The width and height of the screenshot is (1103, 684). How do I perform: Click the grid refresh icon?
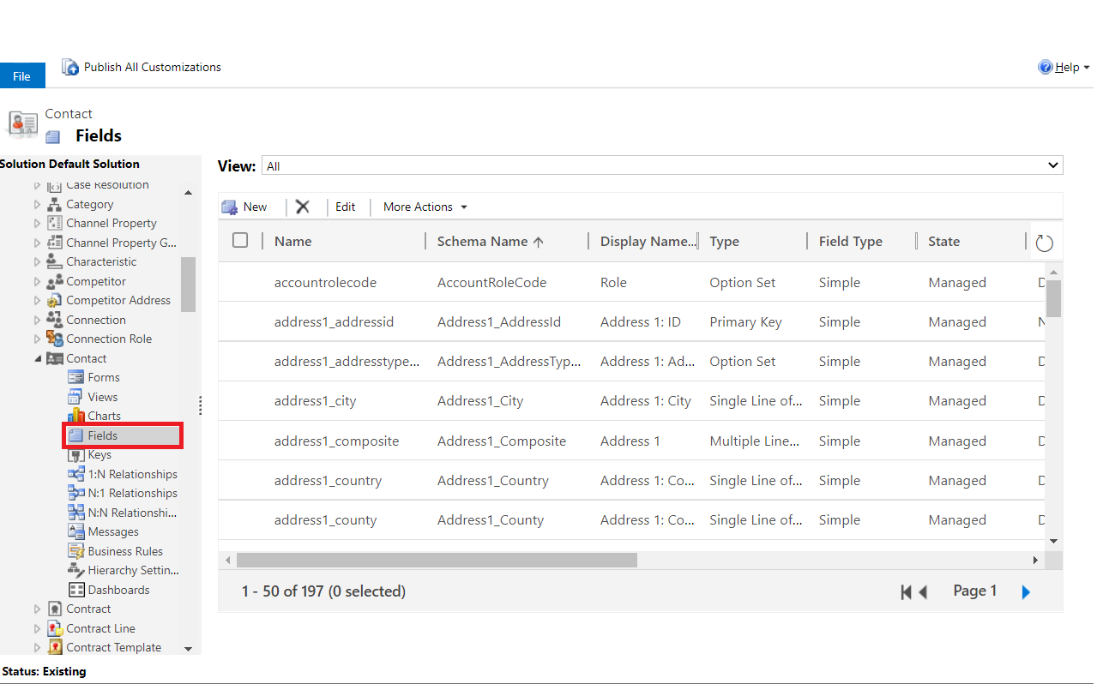point(1044,243)
